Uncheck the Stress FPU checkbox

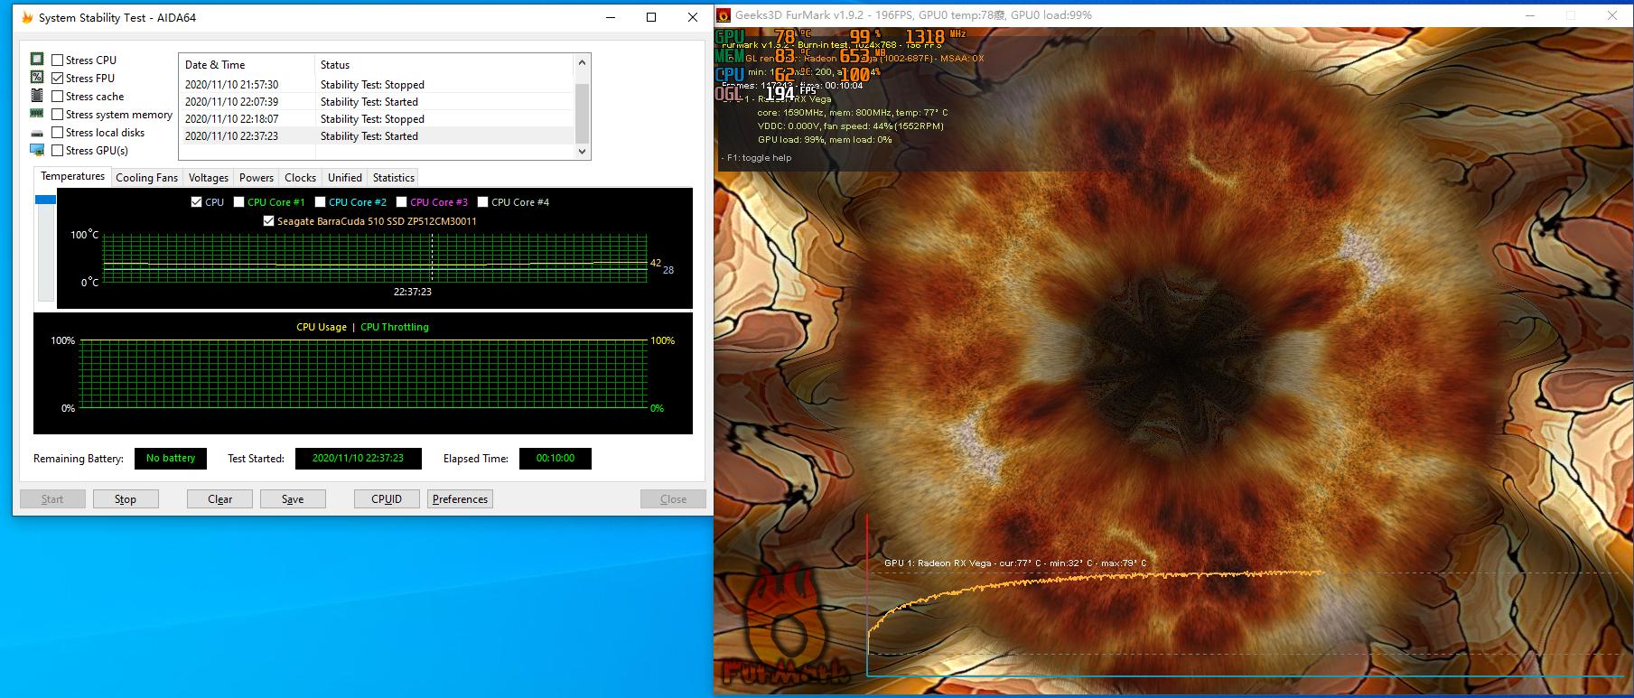[58, 79]
